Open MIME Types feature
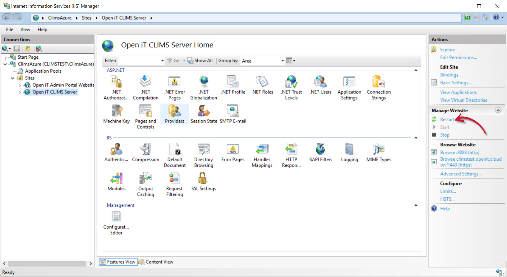Viewport: 507px width, 277px height. 379,153
